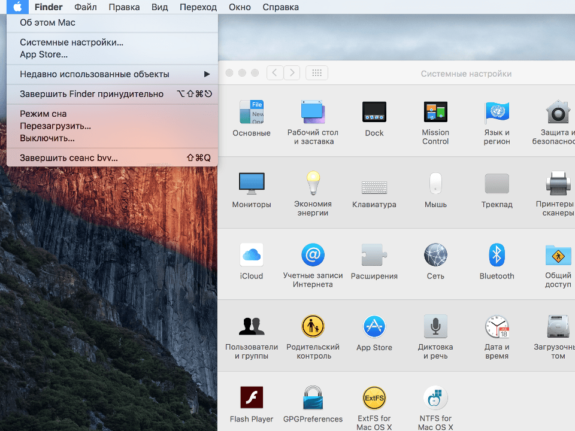Open Dock preferences
This screenshot has width=575, height=431.
pos(374,112)
